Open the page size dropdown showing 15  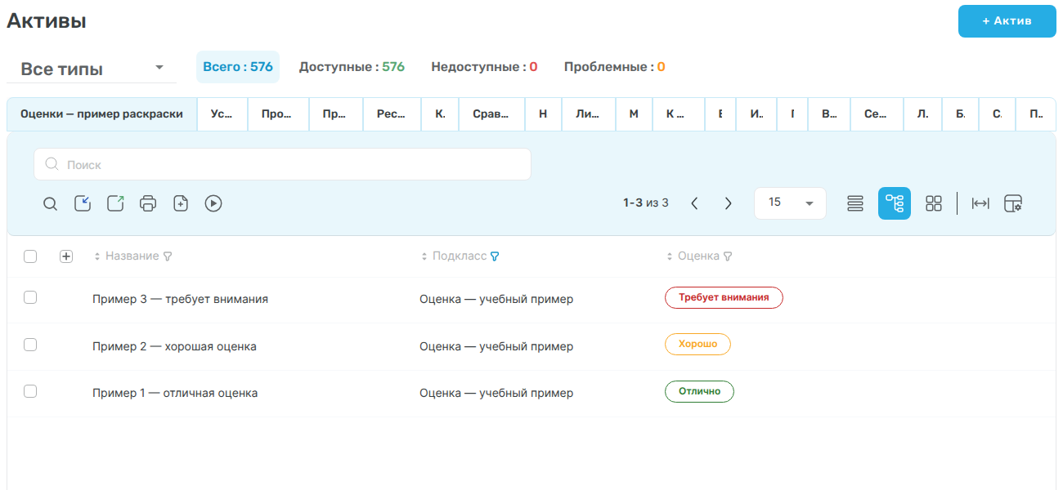click(x=790, y=203)
